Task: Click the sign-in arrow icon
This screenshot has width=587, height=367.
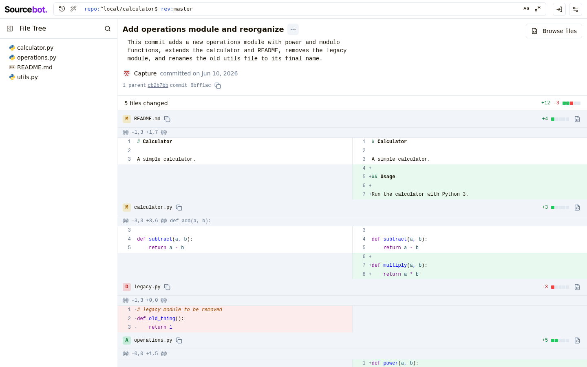Action: coord(559,9)
